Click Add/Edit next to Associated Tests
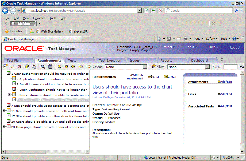The height and width of the screenshot is (161, 246). 225,106
